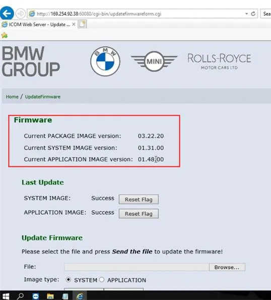Switch to ICOM Web Server tab
The height and width of the screenshot is (300, 271).
(x=38, y=25)
